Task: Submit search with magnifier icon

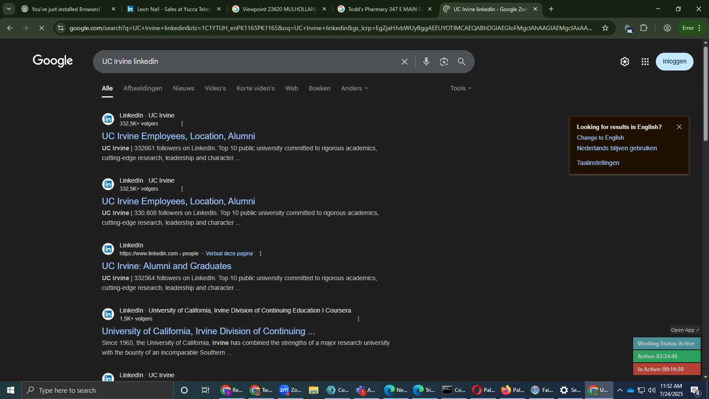Action: (x=461, y=62)
